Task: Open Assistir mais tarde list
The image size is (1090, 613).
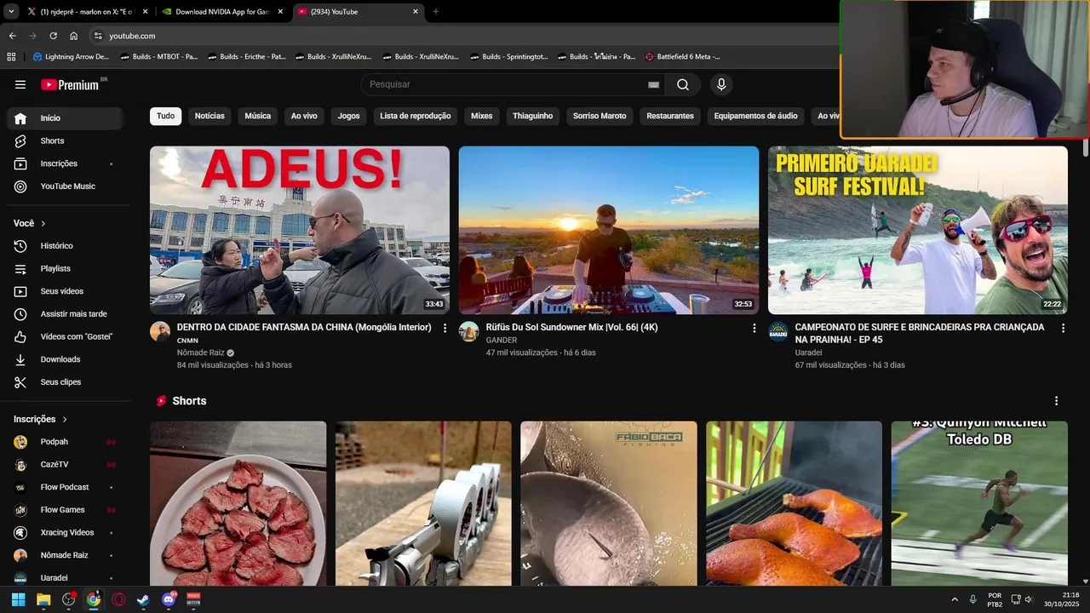Action: coord(65,314)
